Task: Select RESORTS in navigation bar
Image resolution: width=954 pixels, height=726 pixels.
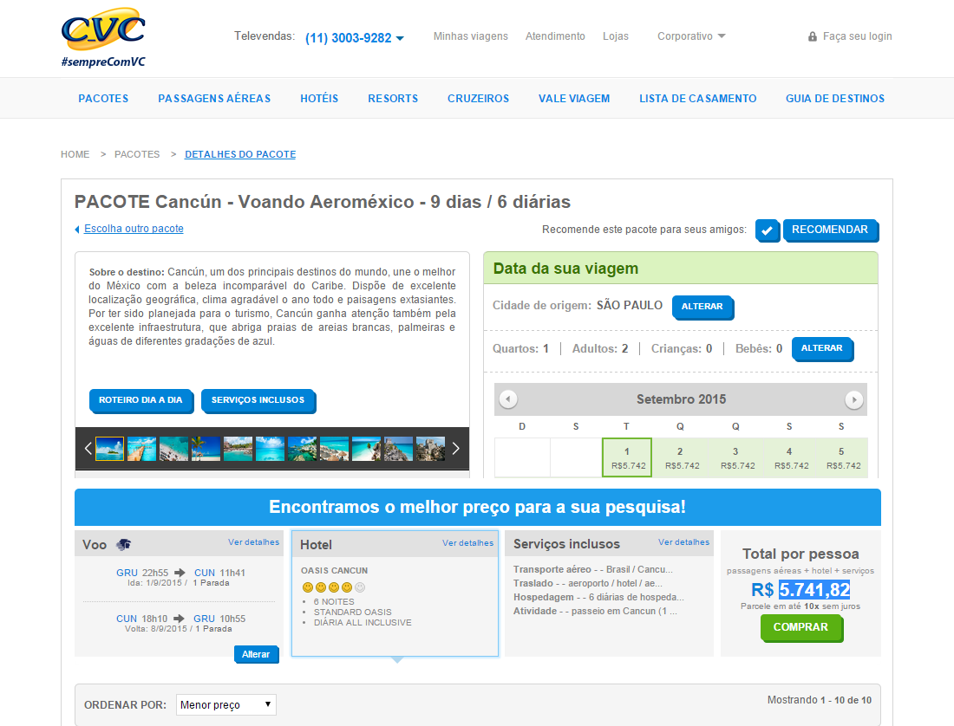Action: 393,99
